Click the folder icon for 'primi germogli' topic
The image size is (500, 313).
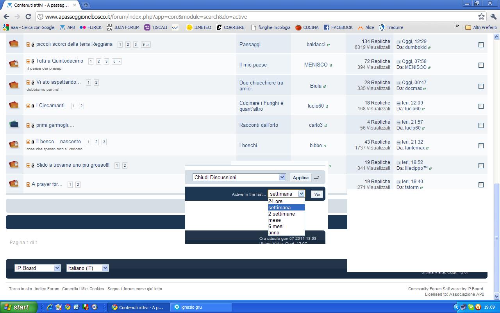pyautogui.click(x=14, y=124)
